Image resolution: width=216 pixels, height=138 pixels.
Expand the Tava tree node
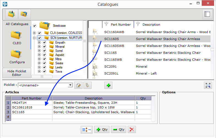coord(39,71)
